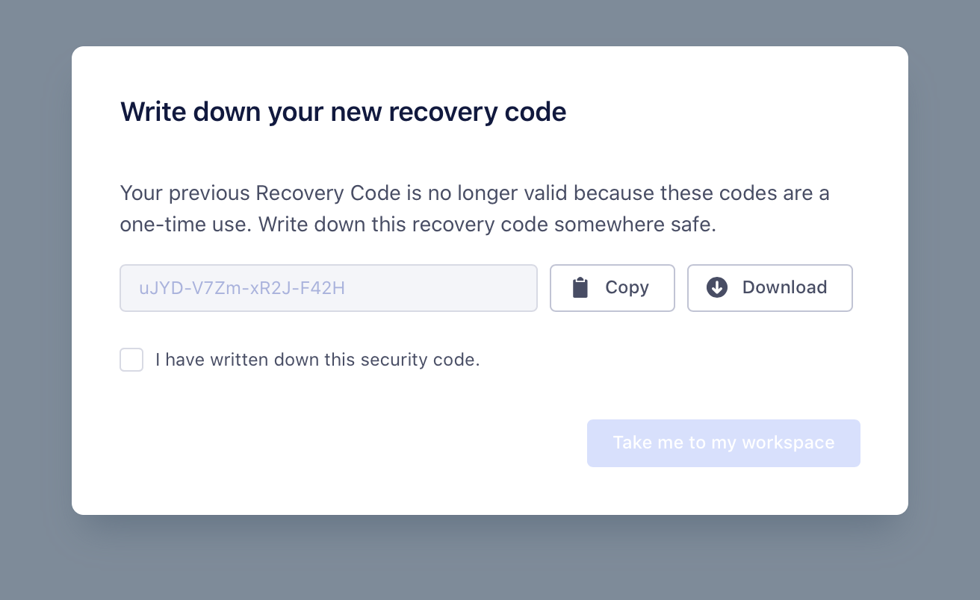This screenshot has height=600, width=980.
Task: Click the word 'Copy' on the Copy button
Action: tap(627, 287)
